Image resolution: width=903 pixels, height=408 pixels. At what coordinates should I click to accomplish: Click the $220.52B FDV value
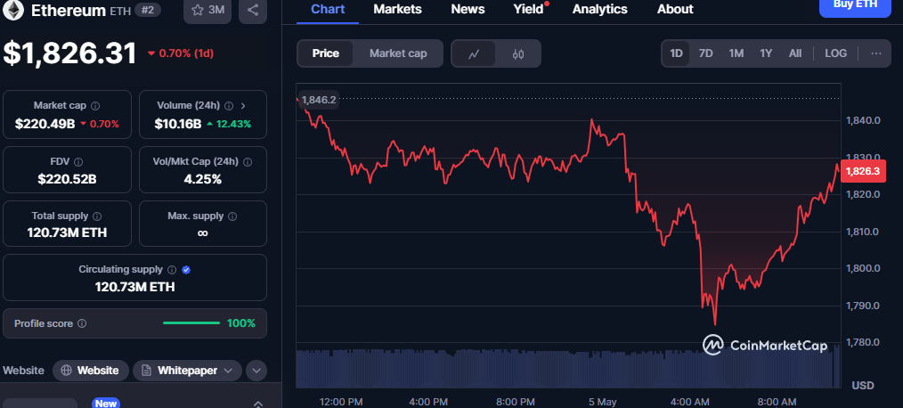coord(67,179)
